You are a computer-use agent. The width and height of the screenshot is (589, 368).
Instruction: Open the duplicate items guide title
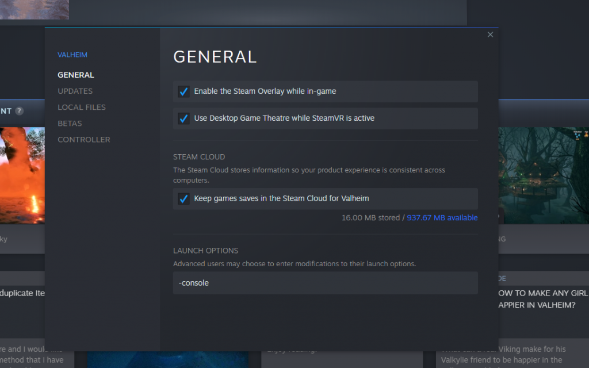click(22, 293)
